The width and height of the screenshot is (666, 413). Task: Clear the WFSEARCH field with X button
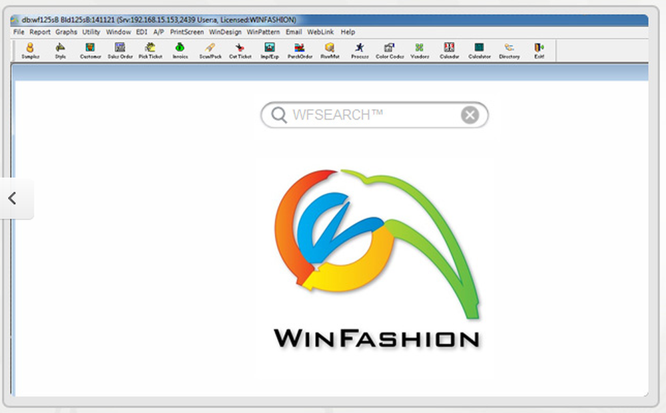coord(470,115)
